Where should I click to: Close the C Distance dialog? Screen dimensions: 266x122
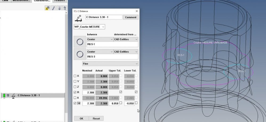(137, 11)
